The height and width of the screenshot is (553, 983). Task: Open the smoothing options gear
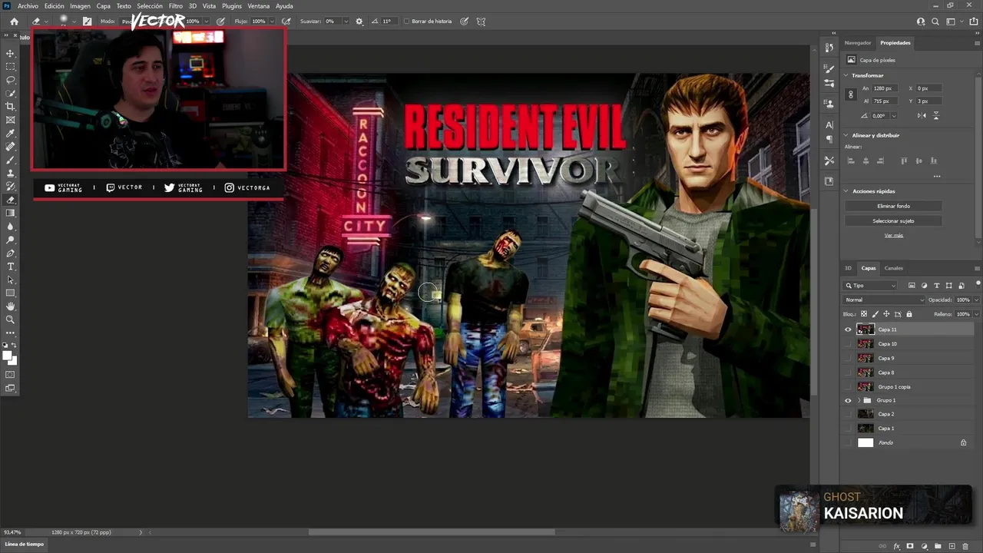pyautogui.click(x=359, y=22)
